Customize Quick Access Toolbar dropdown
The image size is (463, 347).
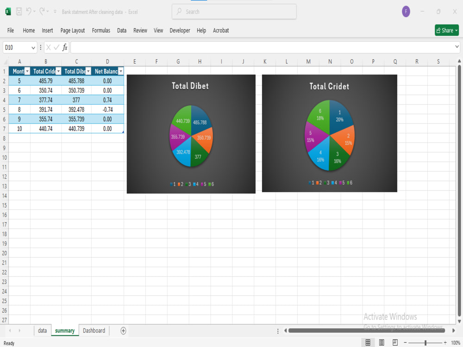coord(55,12)
